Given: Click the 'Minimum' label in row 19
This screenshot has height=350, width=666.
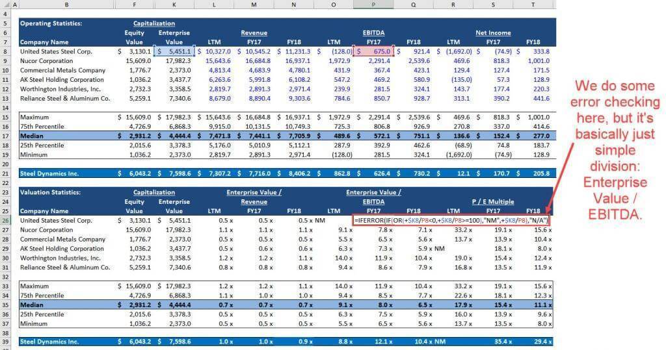Looking at the screenshot, I should click(x=34, y=155).
